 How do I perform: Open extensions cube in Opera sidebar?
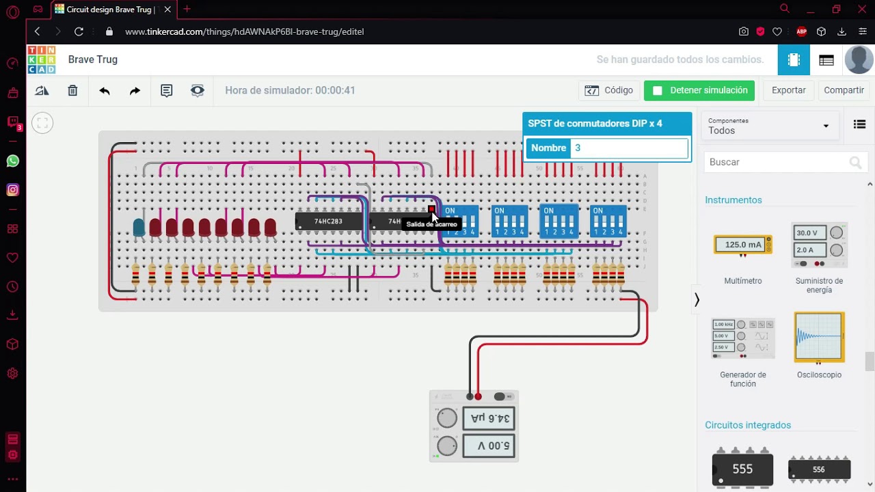[x=12, y=344]
